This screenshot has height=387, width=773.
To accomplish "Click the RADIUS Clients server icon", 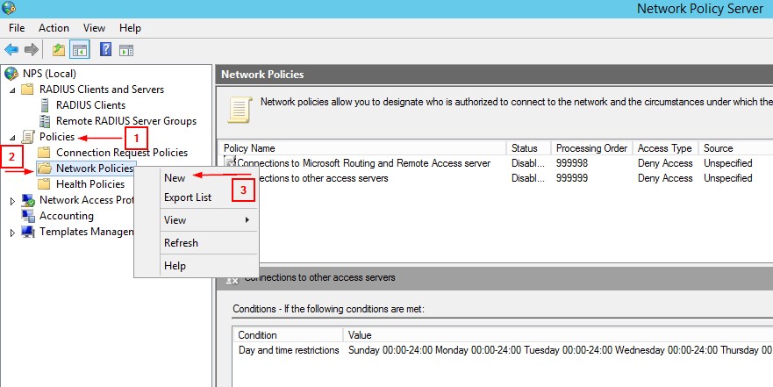I will 45,105.
